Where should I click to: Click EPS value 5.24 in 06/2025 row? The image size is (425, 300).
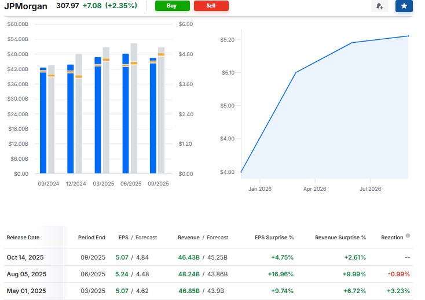tap(122, 274)
